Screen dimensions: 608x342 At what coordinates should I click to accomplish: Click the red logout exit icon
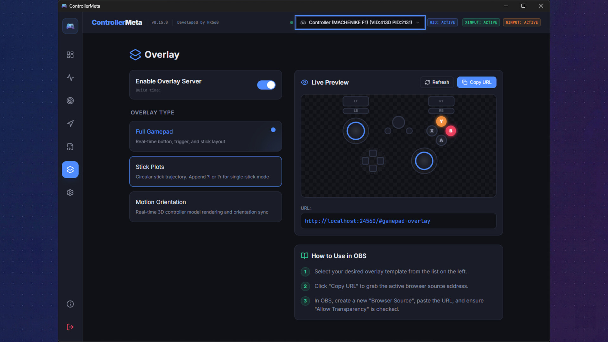click(x=70, y=327)
